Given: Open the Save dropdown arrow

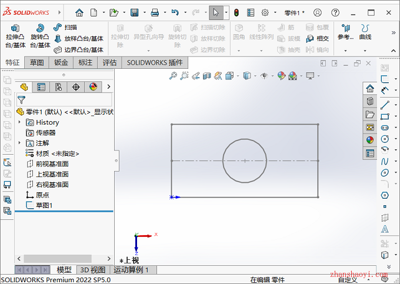Looking at the screenshot, I should point(144,12).
